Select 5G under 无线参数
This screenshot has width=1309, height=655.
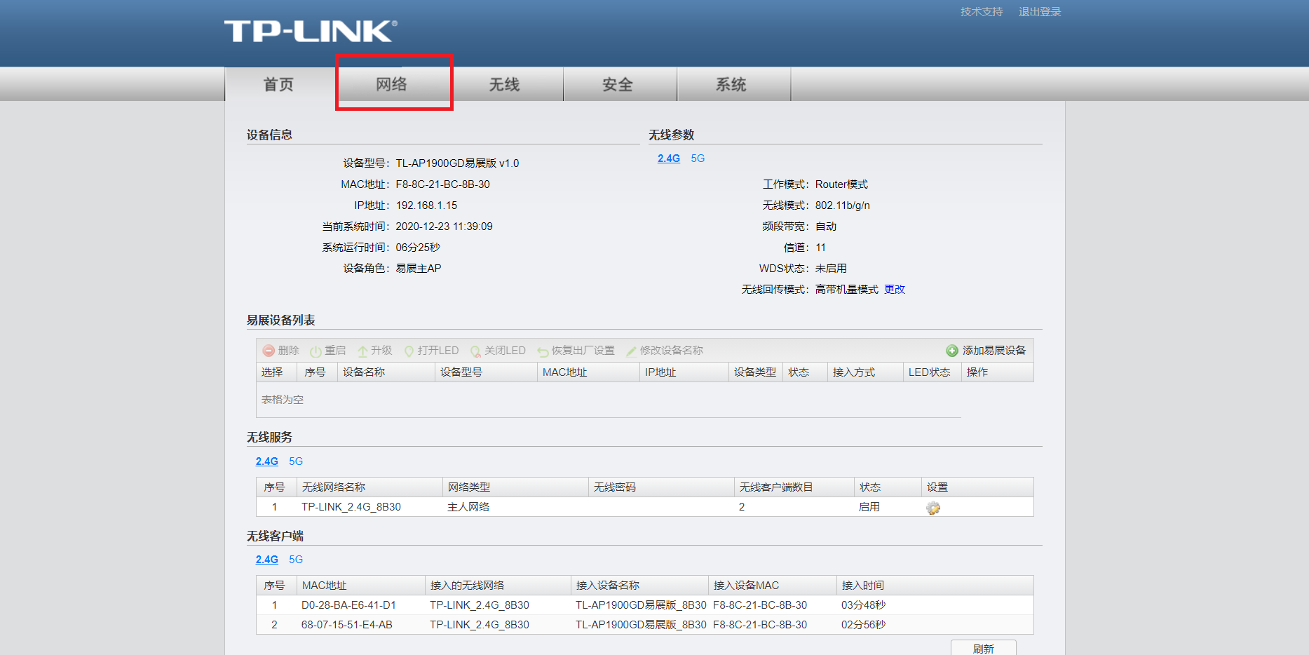click(696, 158)
